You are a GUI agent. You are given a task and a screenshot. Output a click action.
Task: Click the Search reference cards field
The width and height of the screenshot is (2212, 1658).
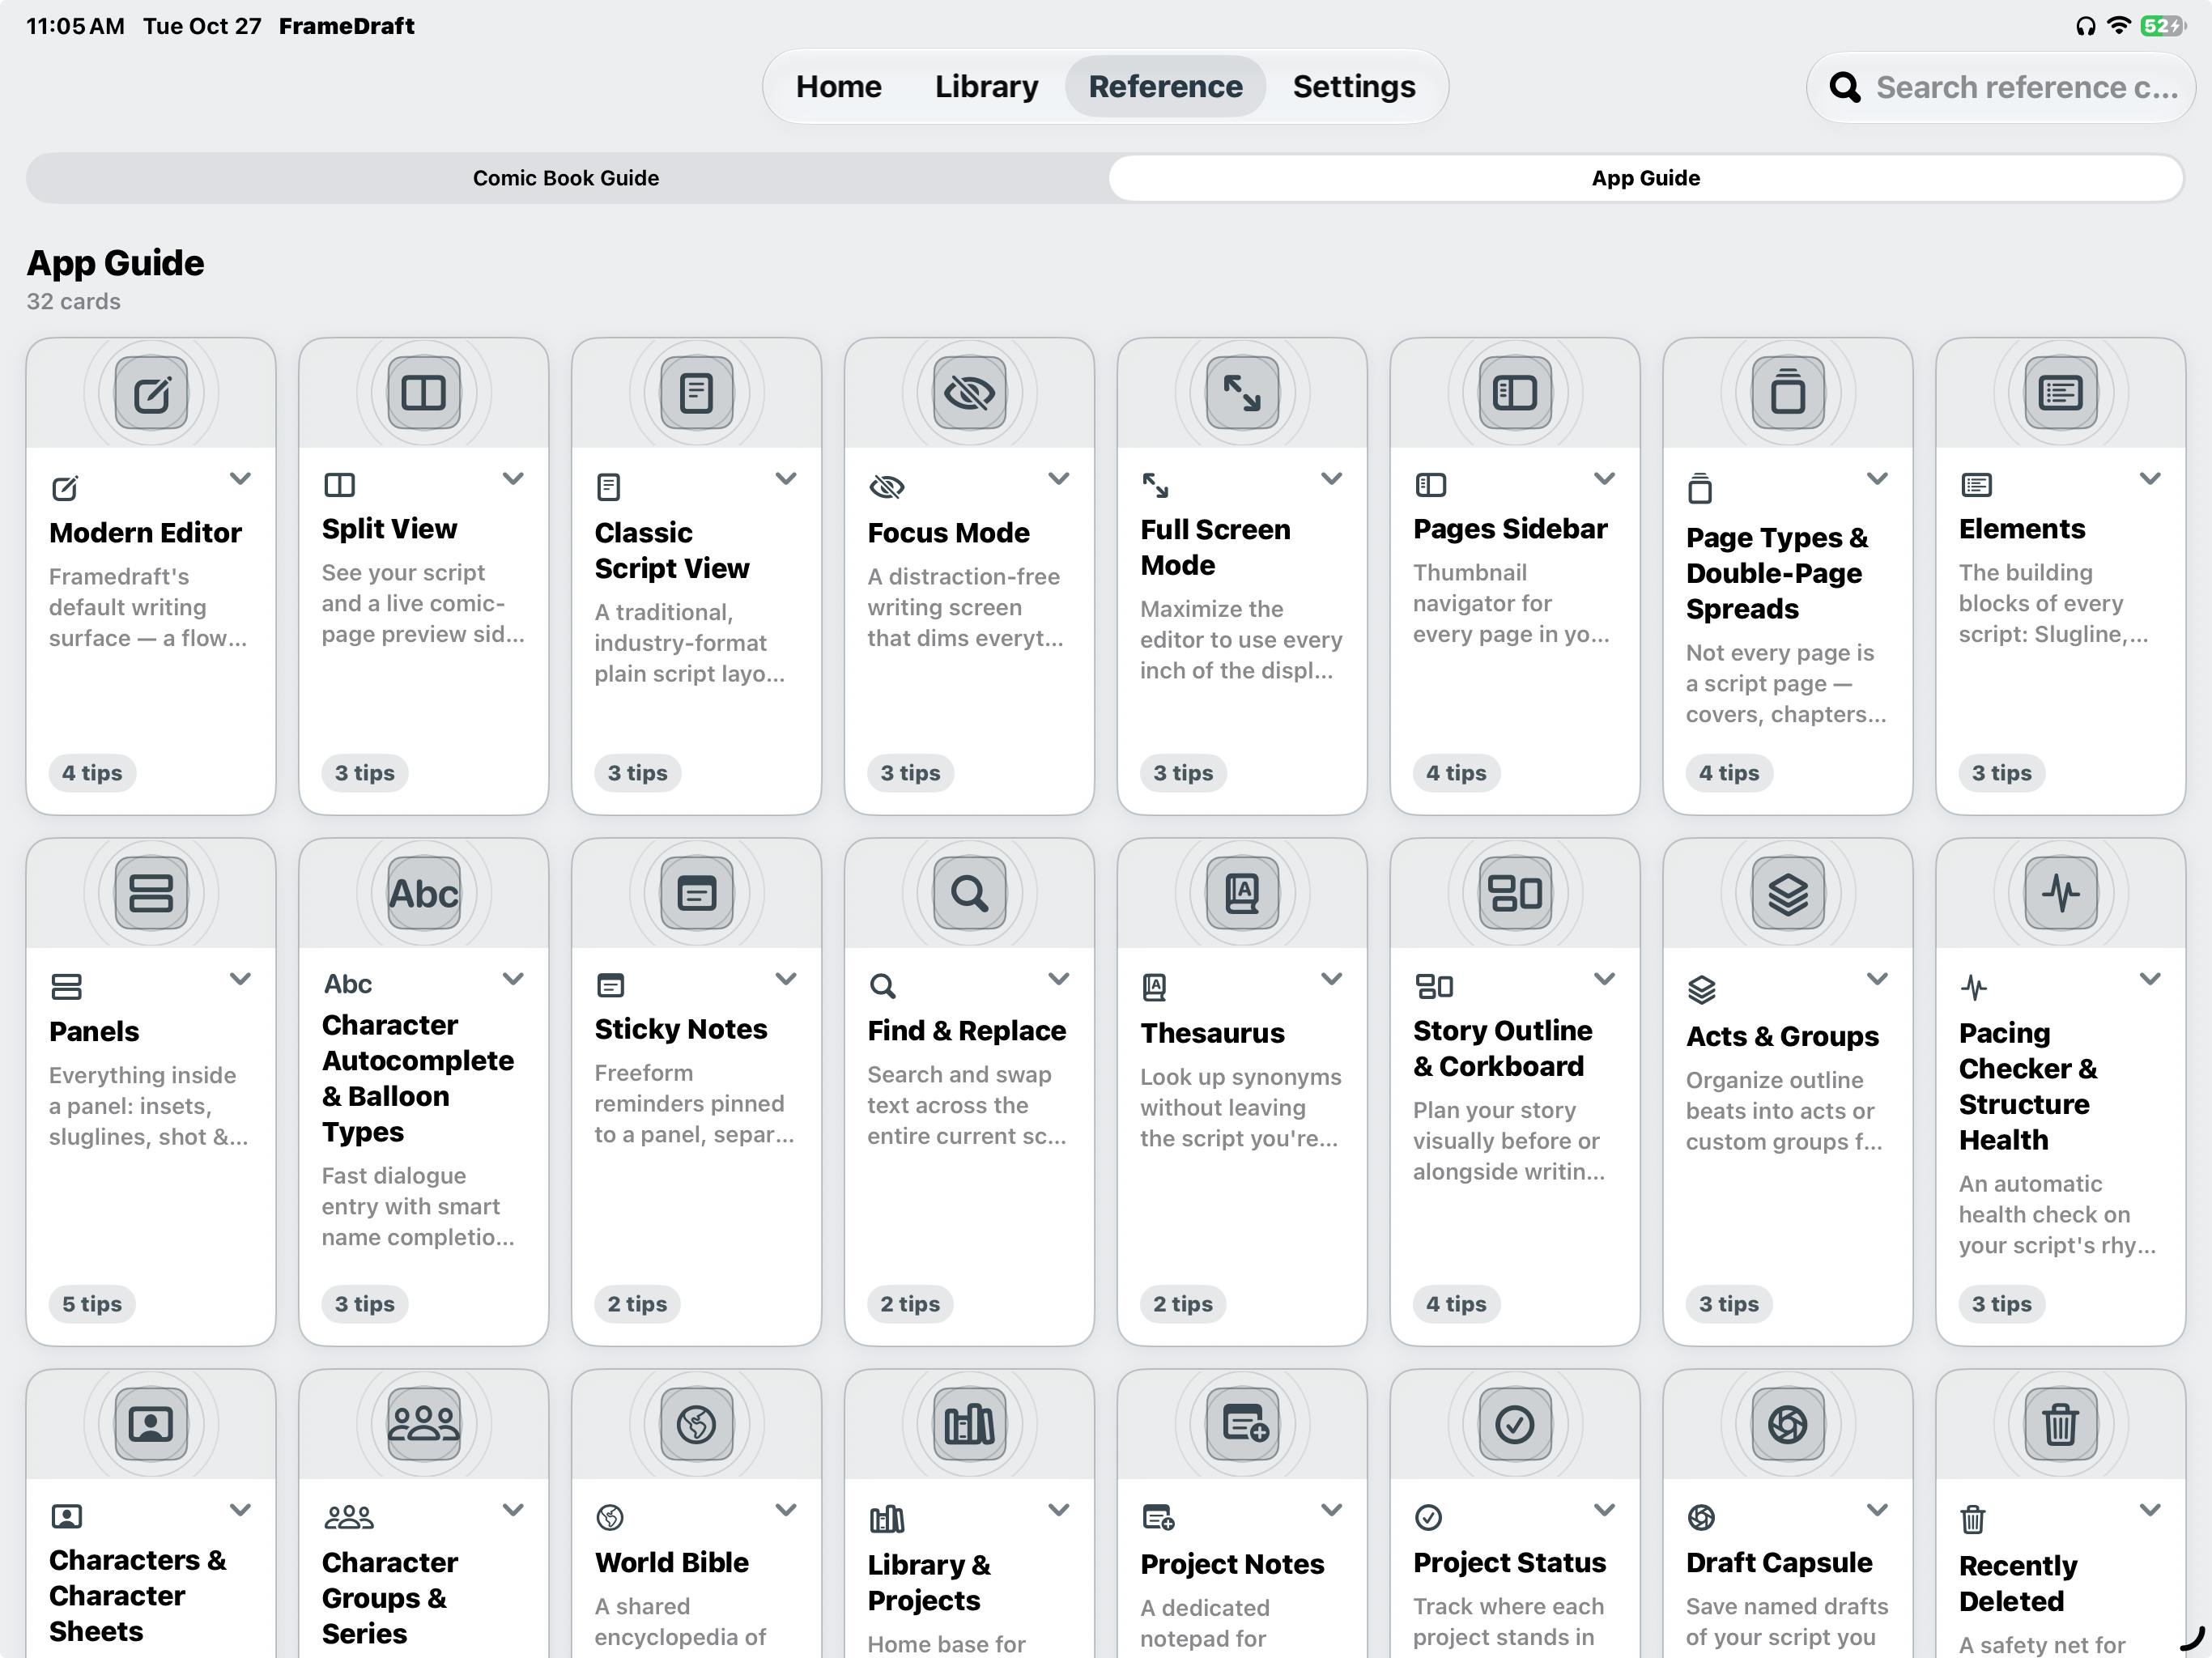[2001, 88]
